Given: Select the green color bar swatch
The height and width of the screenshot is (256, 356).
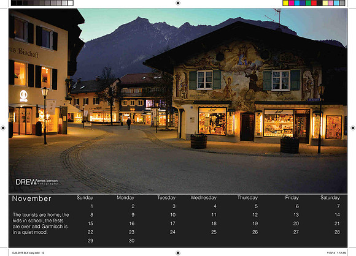Looking at the screenshot, I should coord(308,3).
